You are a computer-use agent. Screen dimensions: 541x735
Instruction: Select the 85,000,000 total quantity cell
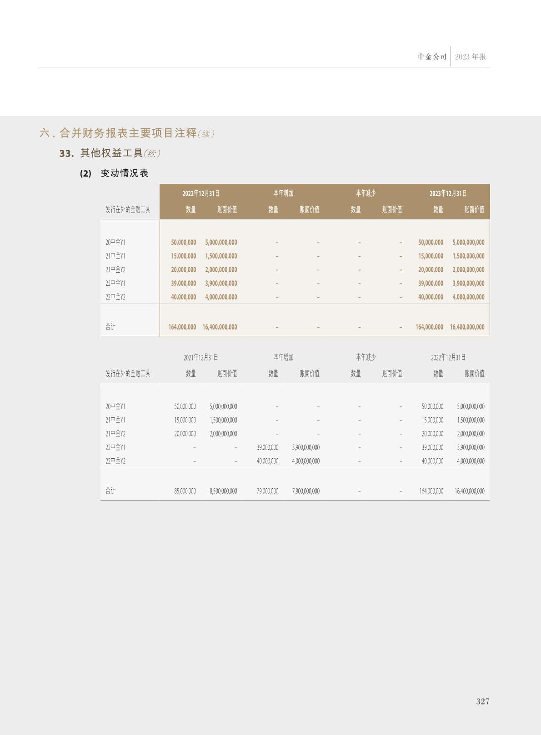click(185, 491)
